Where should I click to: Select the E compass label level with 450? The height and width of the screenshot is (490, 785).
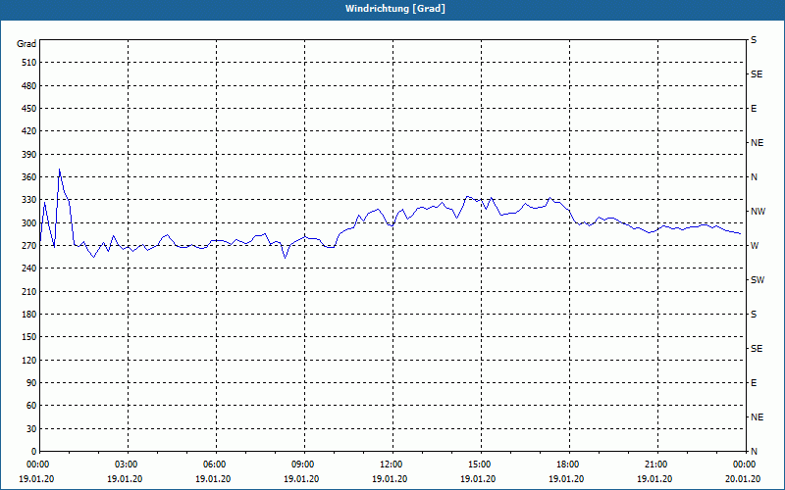click(x=754, y=109)
